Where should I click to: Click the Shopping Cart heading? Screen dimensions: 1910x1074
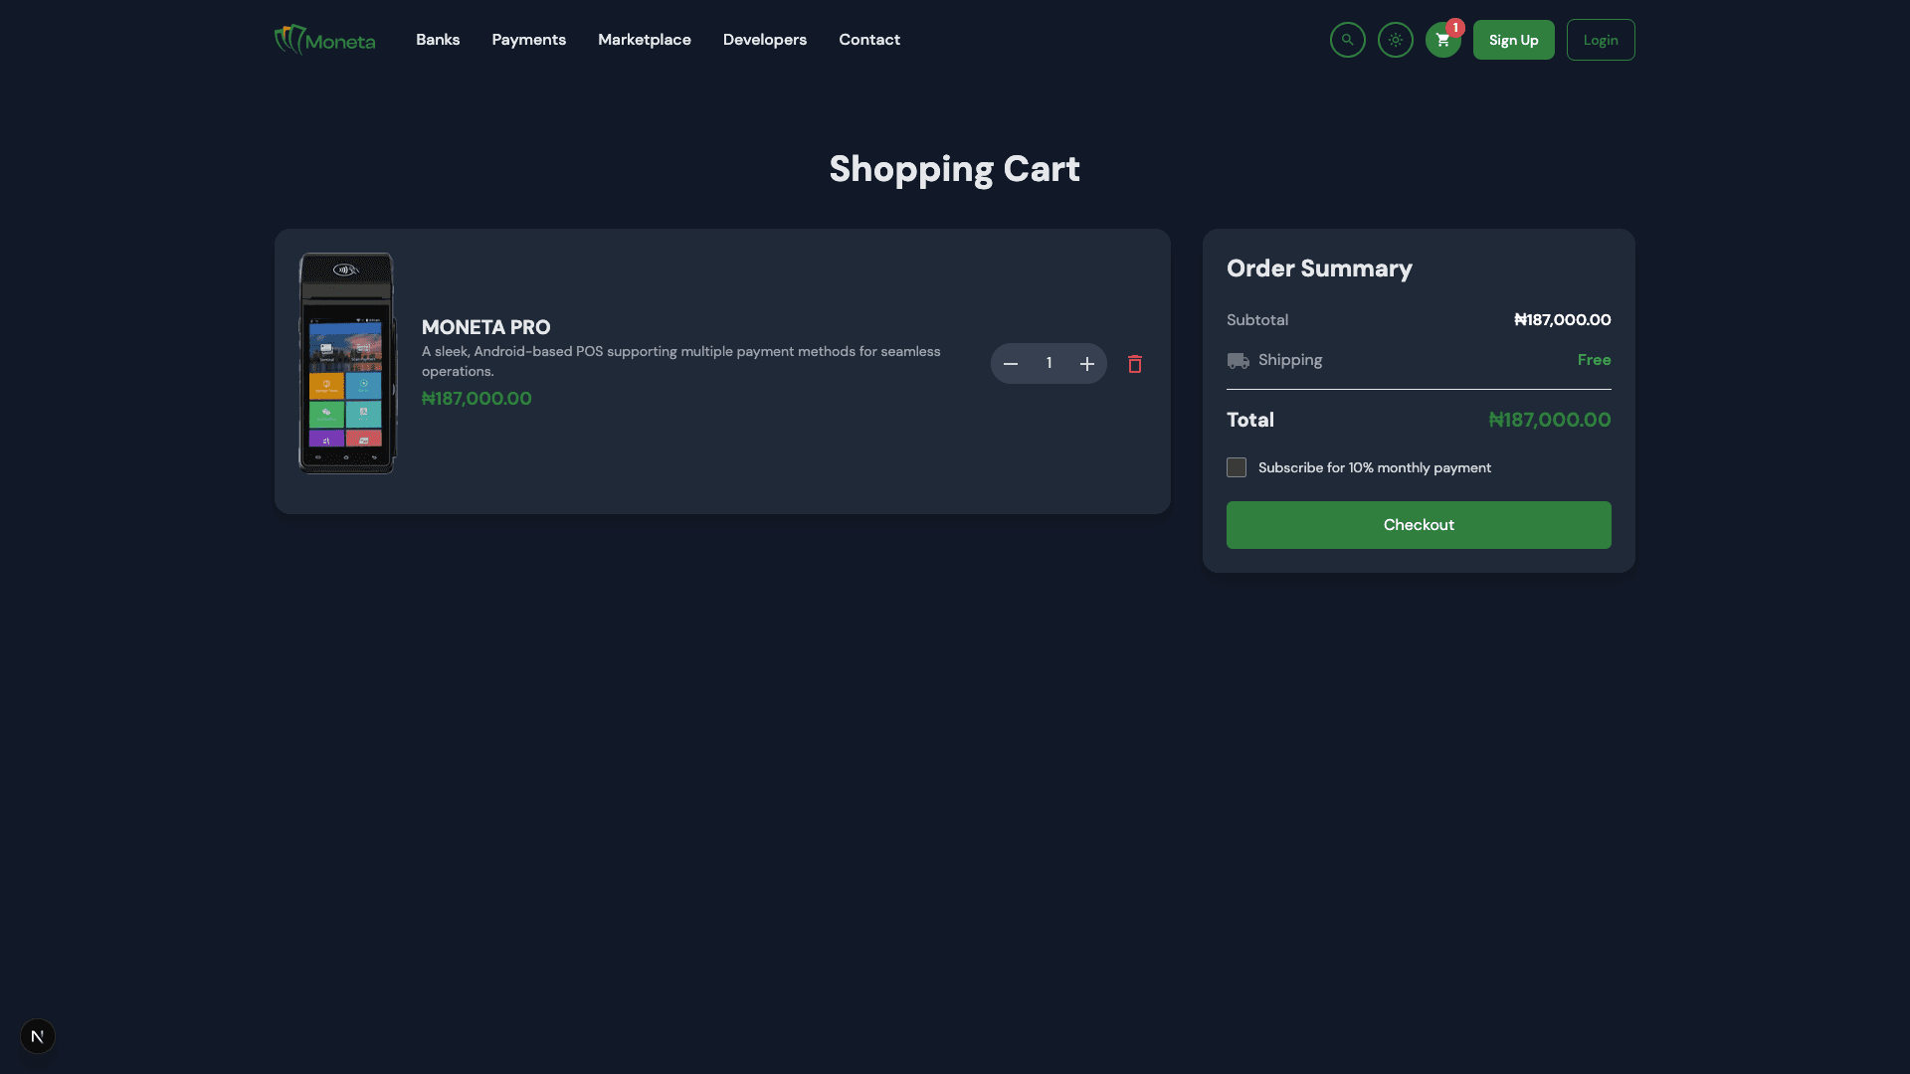[954, 169]
